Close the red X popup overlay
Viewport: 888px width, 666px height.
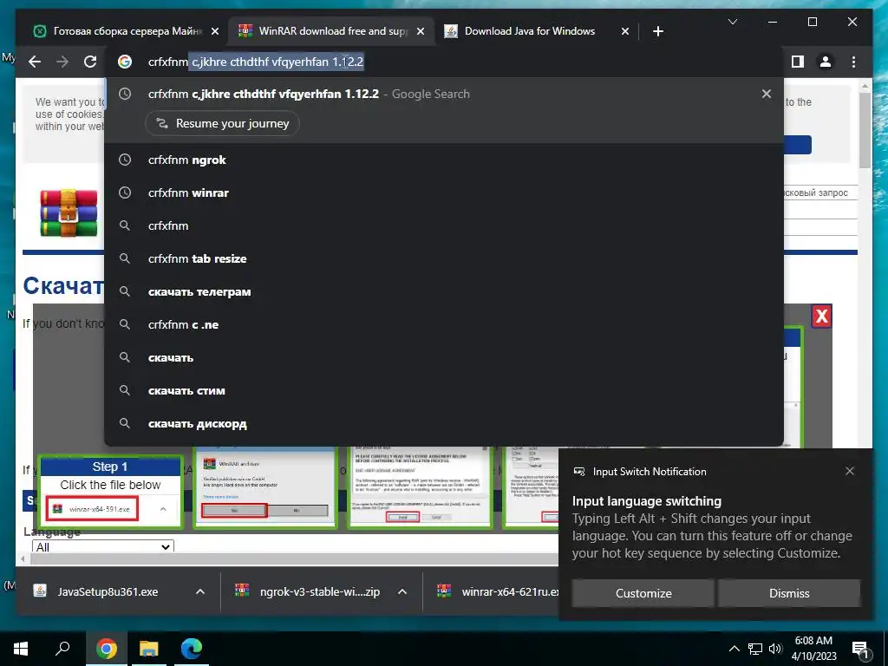[821, 316]
